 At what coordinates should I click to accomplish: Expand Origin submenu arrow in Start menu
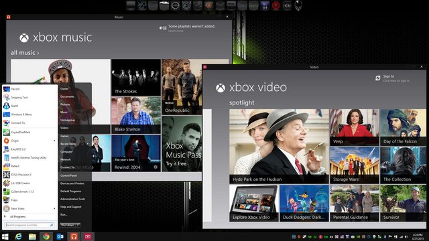(54, 141)
